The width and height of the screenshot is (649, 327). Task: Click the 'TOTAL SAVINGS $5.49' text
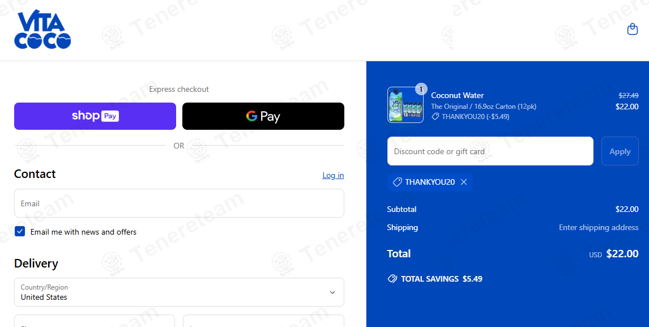tap(442, 279)
